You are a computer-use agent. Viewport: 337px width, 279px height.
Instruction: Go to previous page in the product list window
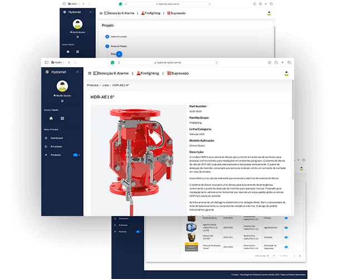pyautogui.click(x=294, y=256)
